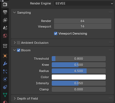Collapse the Sampling panel
The image size is (115, 103).
pyautogui.click(x=14, y=13)
